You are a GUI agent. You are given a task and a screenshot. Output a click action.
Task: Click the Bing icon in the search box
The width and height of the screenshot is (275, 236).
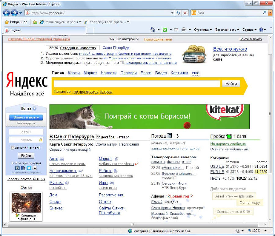click(194, 13)
